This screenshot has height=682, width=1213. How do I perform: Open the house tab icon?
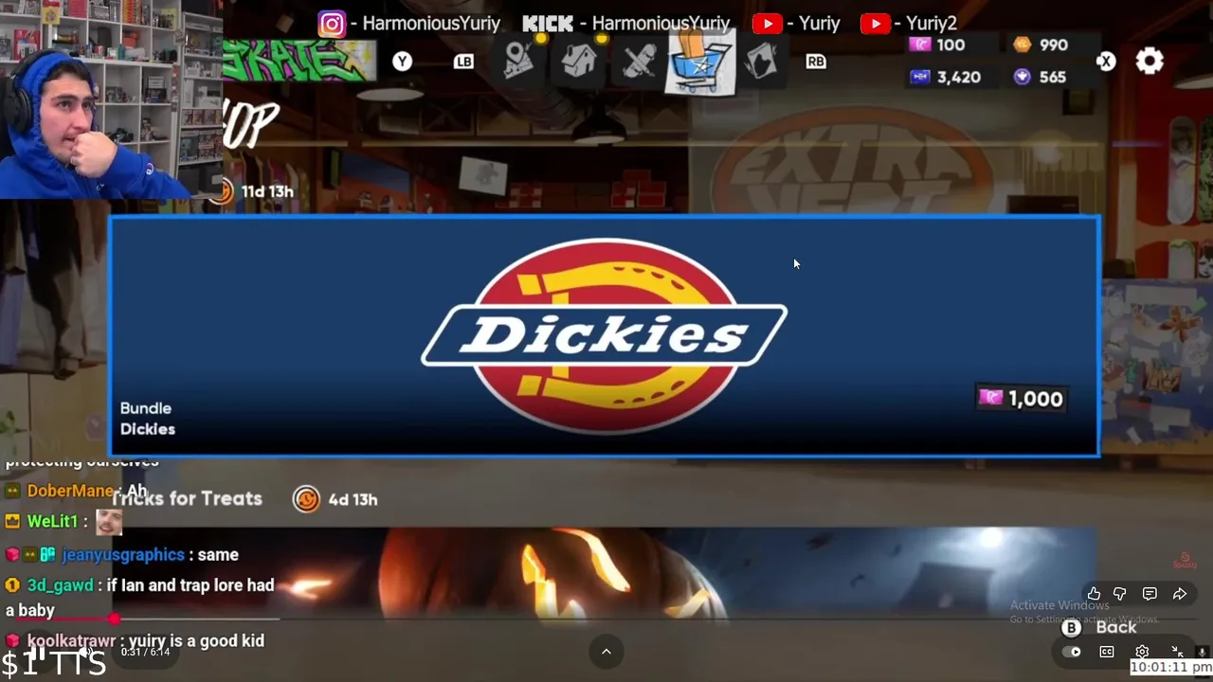click(579, 62)
